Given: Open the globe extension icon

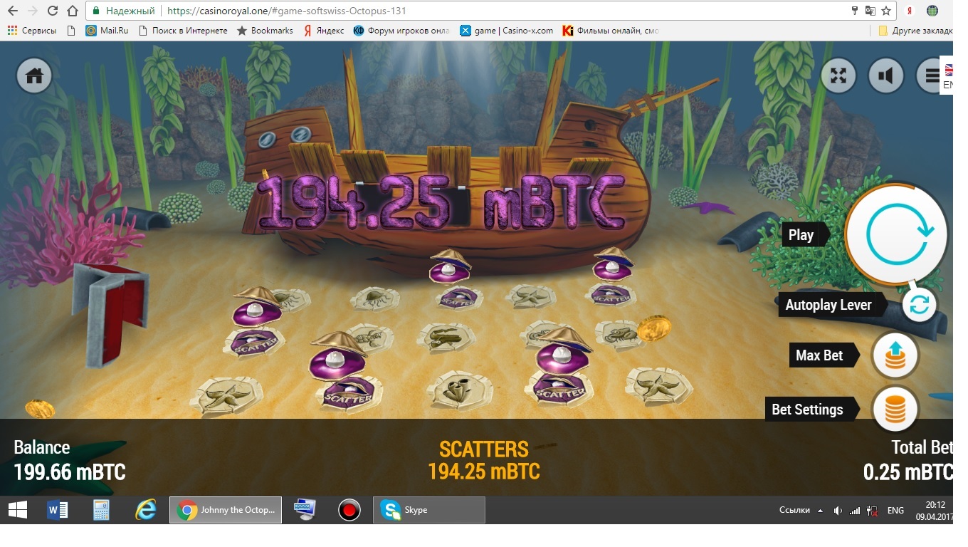Looking at the screenshot, I should coord(932,11).
